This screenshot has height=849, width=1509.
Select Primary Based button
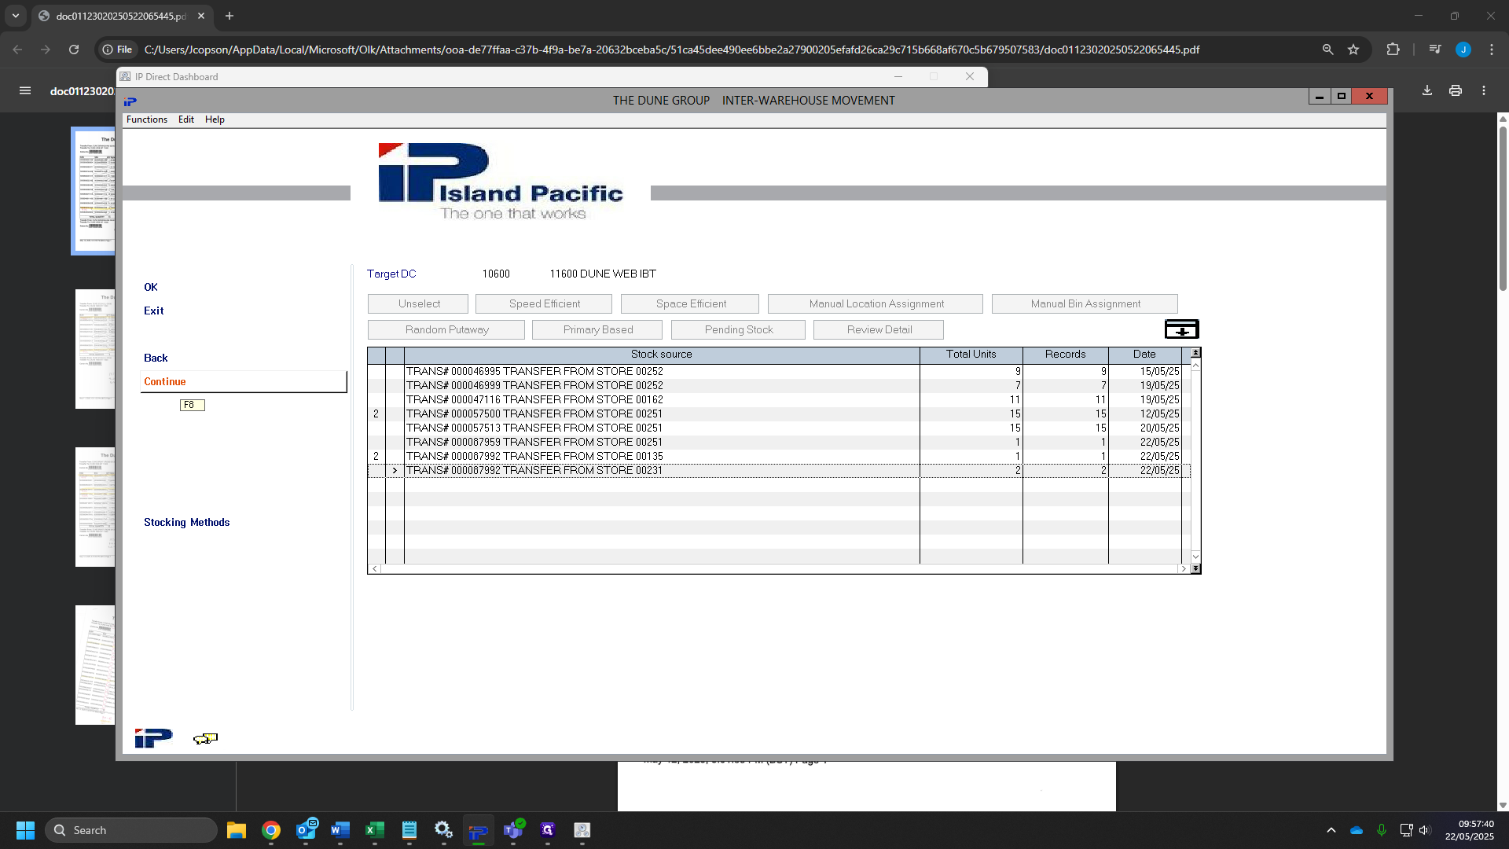tap(597, 329)
